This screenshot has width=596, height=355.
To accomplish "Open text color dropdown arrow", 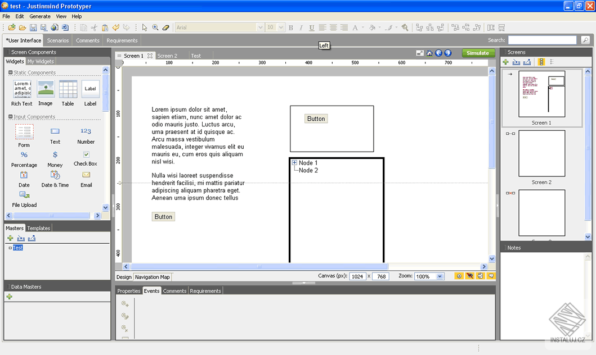I will 362,28.
